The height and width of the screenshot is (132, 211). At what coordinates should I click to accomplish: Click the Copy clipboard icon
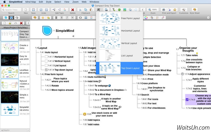pyautogui.click(x=85, y=10)
